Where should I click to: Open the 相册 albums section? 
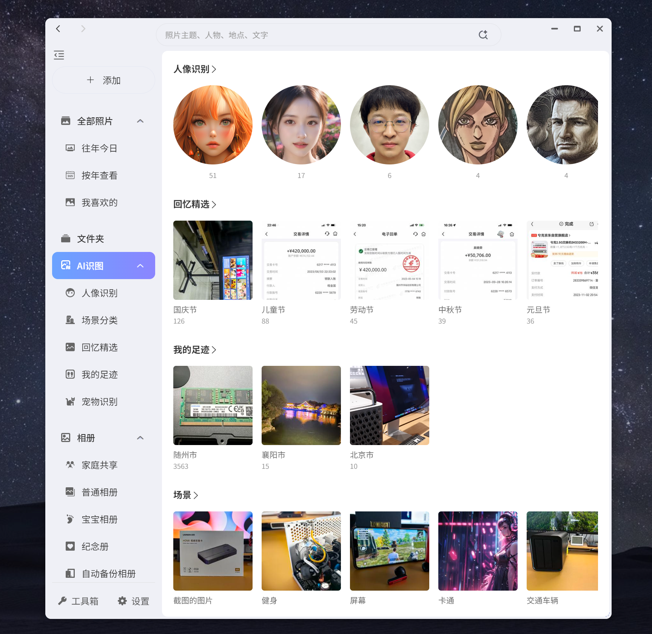103,438
